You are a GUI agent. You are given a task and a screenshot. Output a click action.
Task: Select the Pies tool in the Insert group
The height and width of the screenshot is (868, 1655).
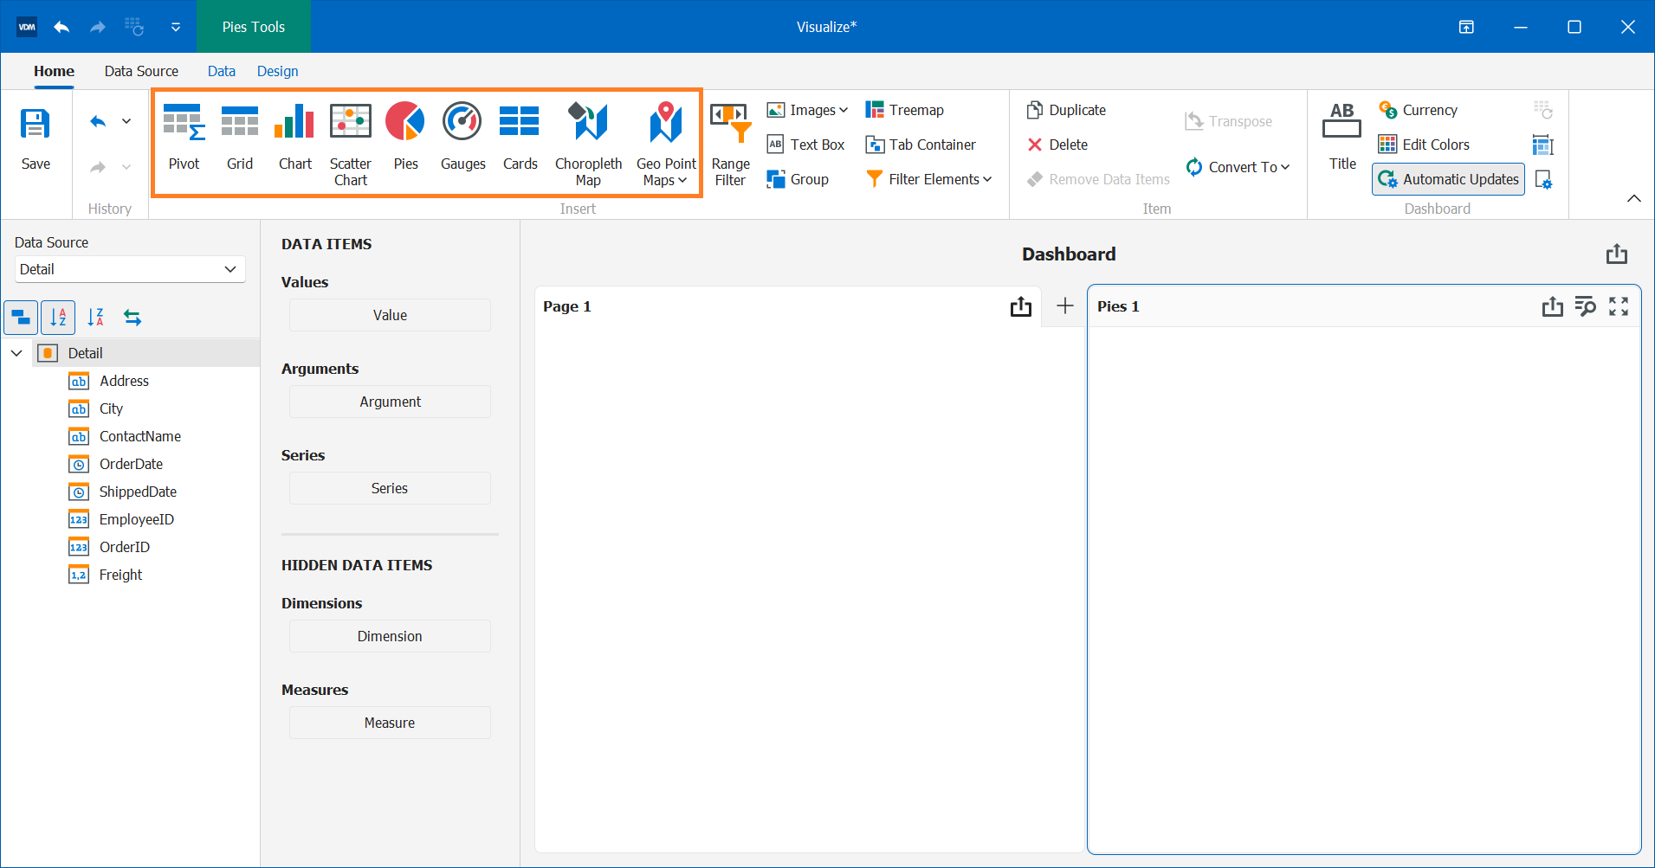[x=404, y=138]
